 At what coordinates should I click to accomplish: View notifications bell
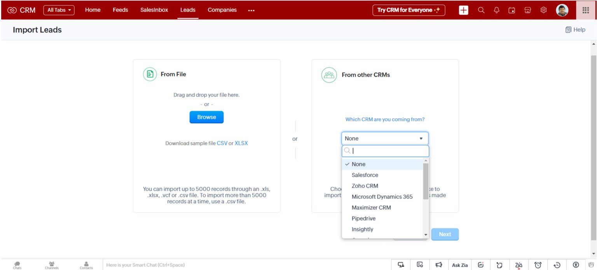coord(496,10)
